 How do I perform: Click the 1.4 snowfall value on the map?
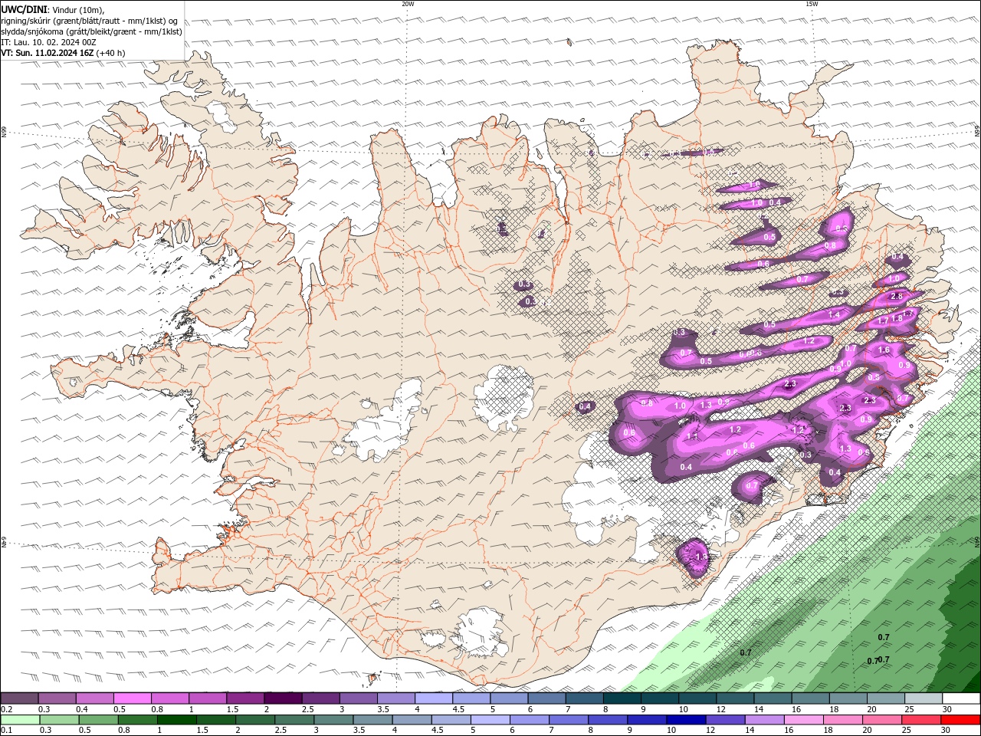click(834, 315)
